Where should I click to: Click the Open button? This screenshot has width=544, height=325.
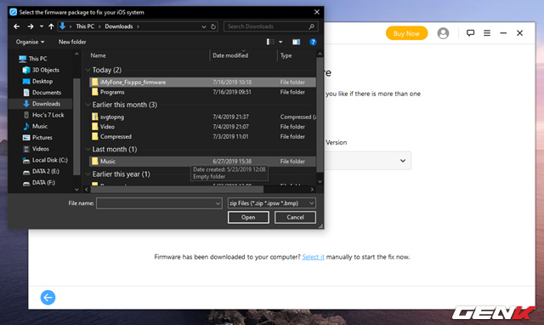pyautogui.click(x=248, y=217)
